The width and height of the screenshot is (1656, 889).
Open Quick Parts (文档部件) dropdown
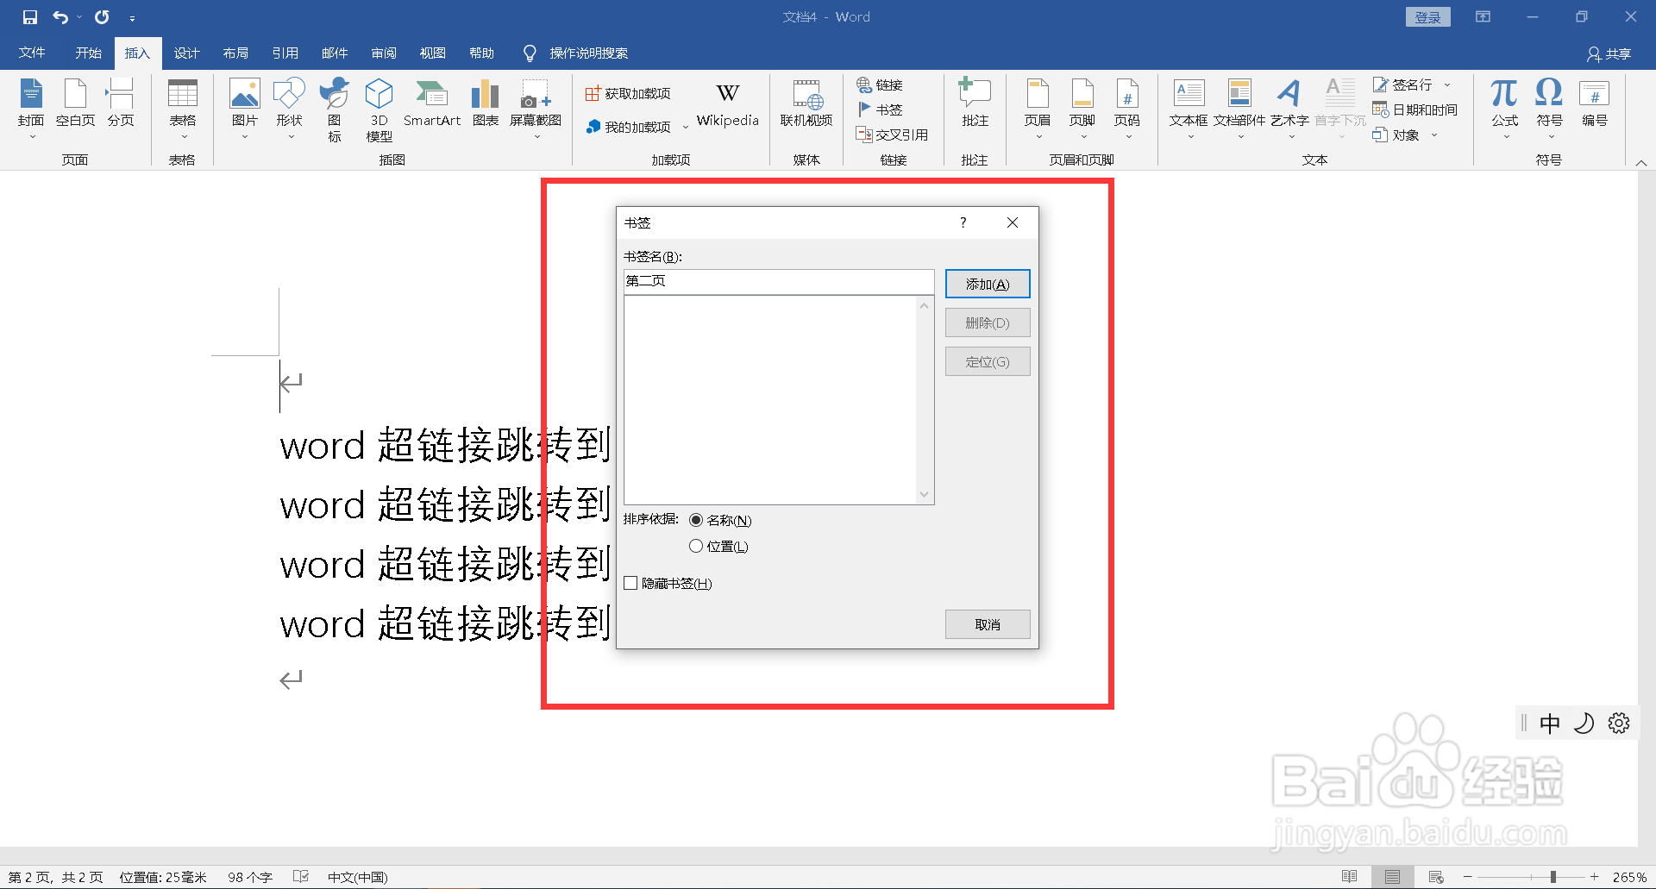[x=1239, y=110]
